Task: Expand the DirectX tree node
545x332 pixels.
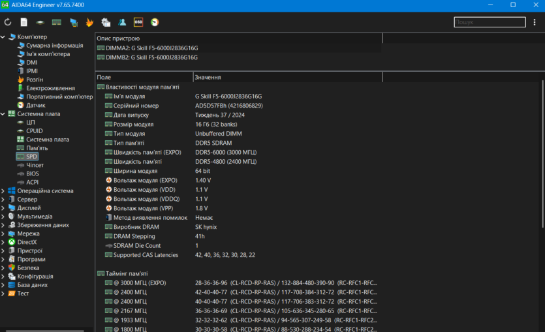Action: 3,242
